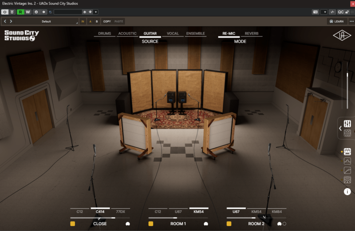355x231 pixels.
Task: Enable the W write automation button
Action: [x=28, y=12]
